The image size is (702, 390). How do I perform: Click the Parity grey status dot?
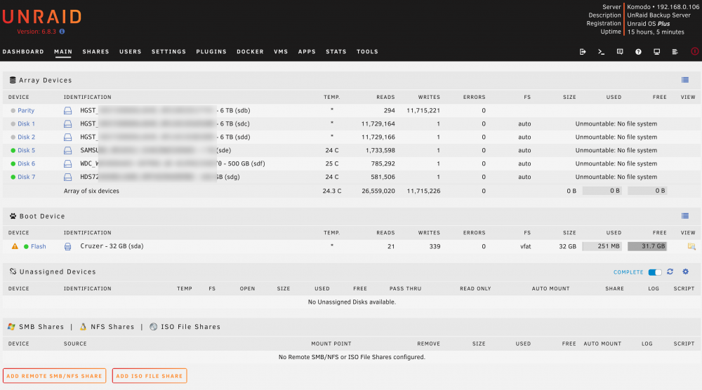[x=13, y=111]
